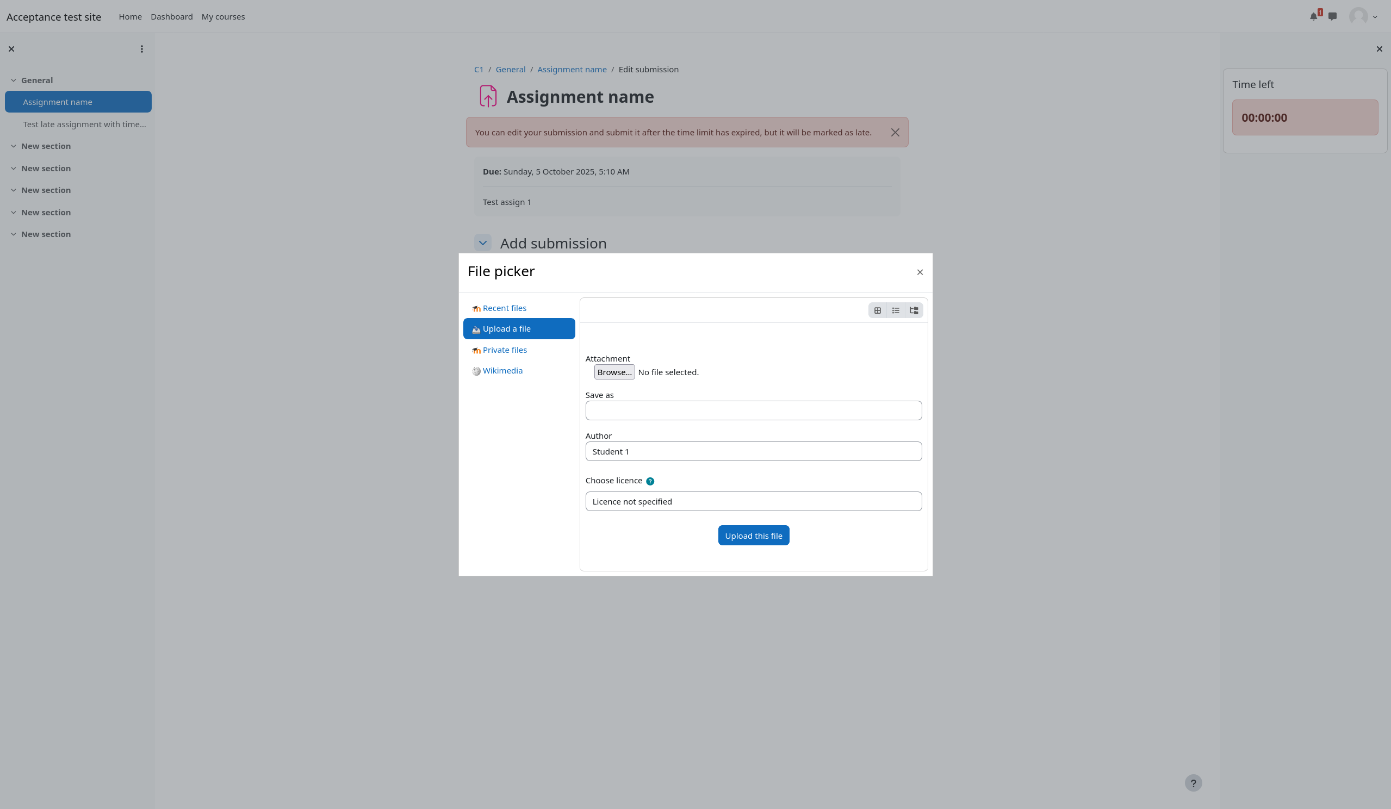Image resolution: width=1391 pixels, height=809 pixels.
Task: Open the Dashboard navigation link
Action: click(x=172, y=16)
